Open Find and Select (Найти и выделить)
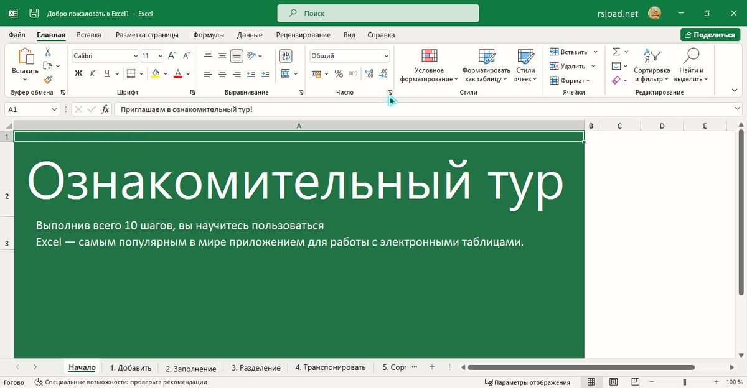This screenshot has height=388, width=747. 690,65
